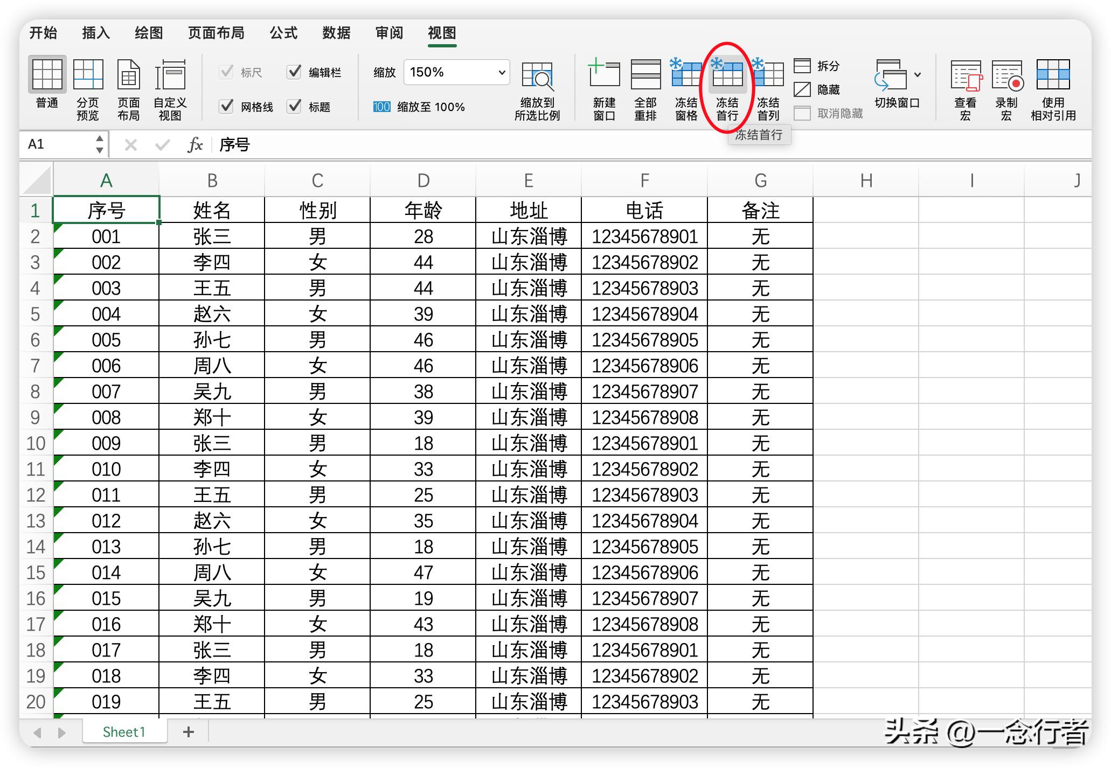
Task: Click Zoom to 100% button
Action: tap(419, 107)
